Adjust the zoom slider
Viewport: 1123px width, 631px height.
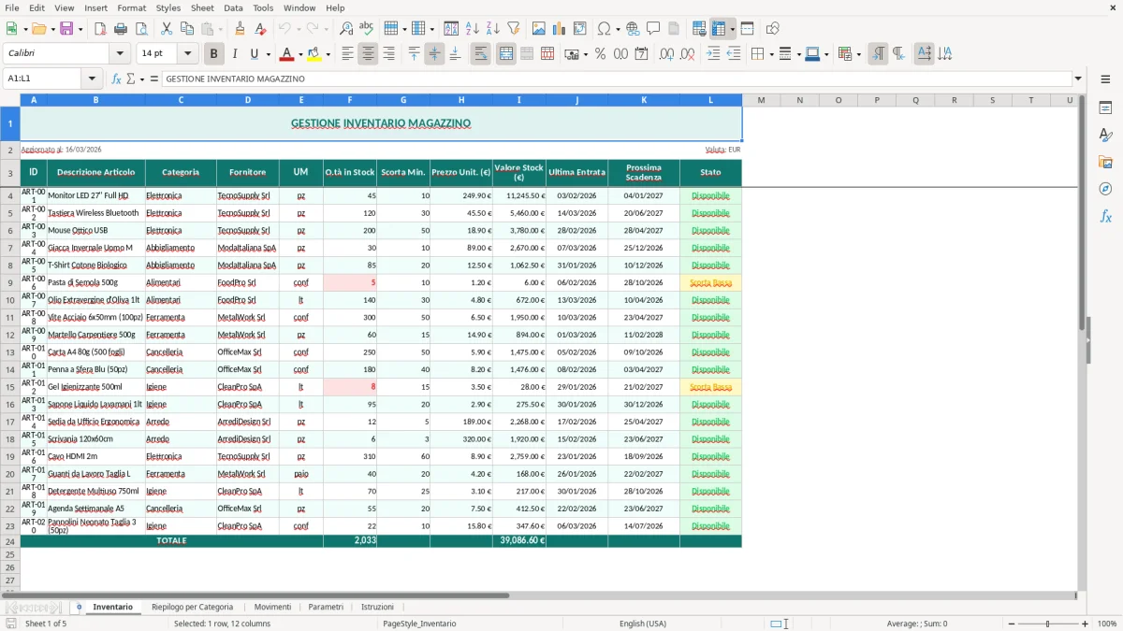[x=1048, y=624]
